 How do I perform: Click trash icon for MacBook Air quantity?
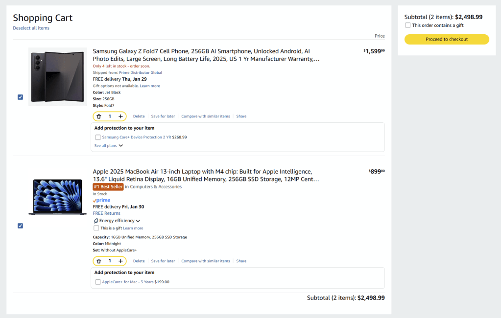click(x=99, y=261)
